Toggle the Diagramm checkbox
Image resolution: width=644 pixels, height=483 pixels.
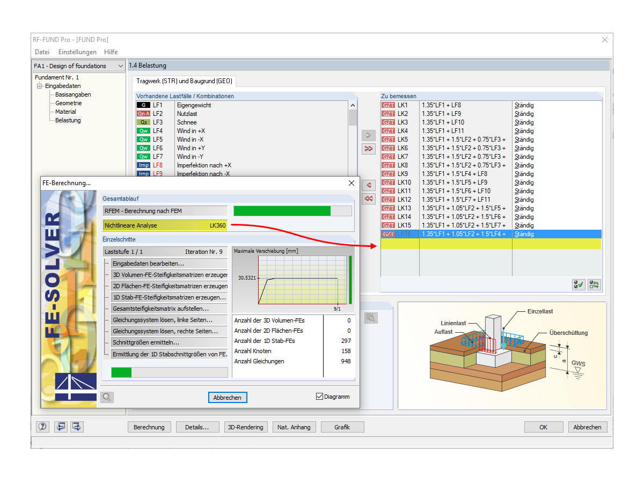click(320, 397)
